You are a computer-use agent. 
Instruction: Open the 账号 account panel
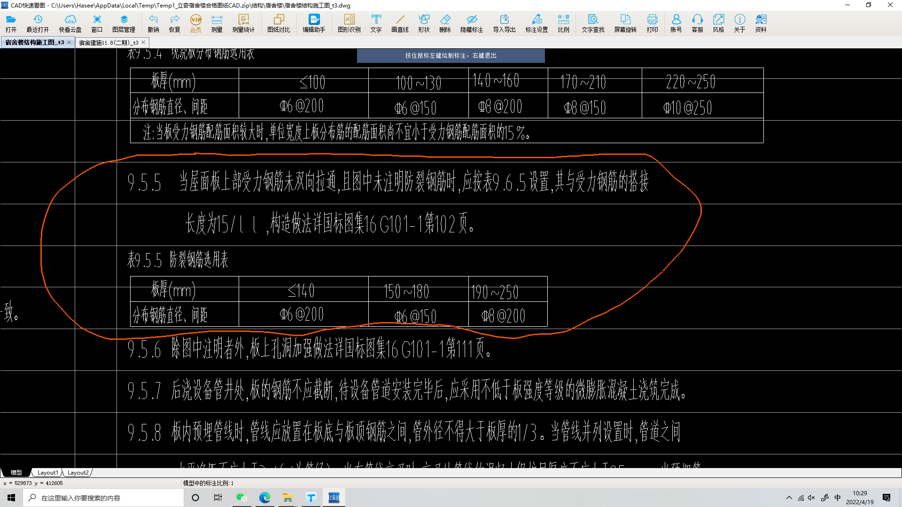[x=676, y=23]
